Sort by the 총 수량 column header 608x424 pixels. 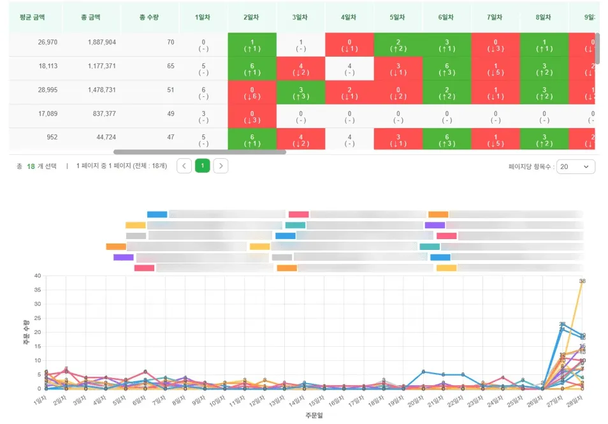click(x=149, y=17)
